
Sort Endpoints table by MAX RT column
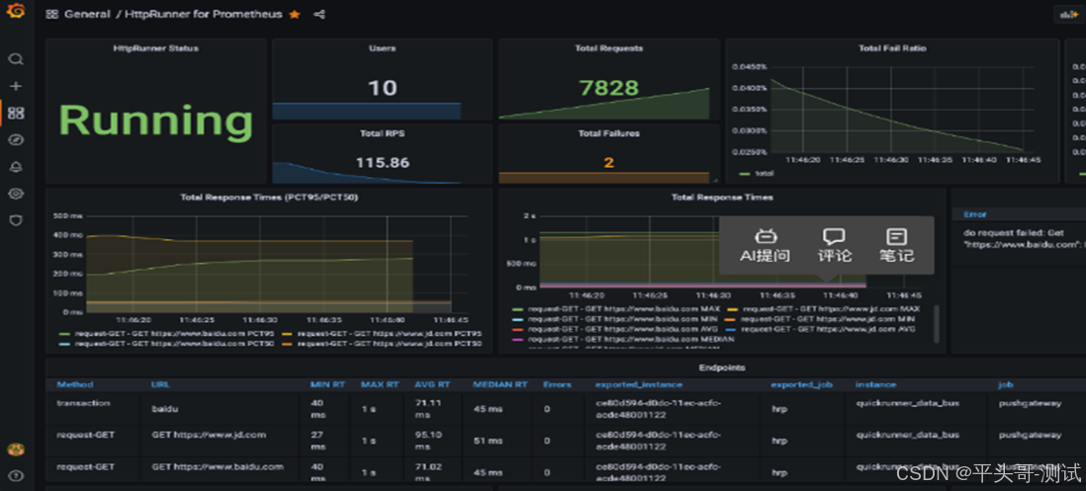coord(380,384)
